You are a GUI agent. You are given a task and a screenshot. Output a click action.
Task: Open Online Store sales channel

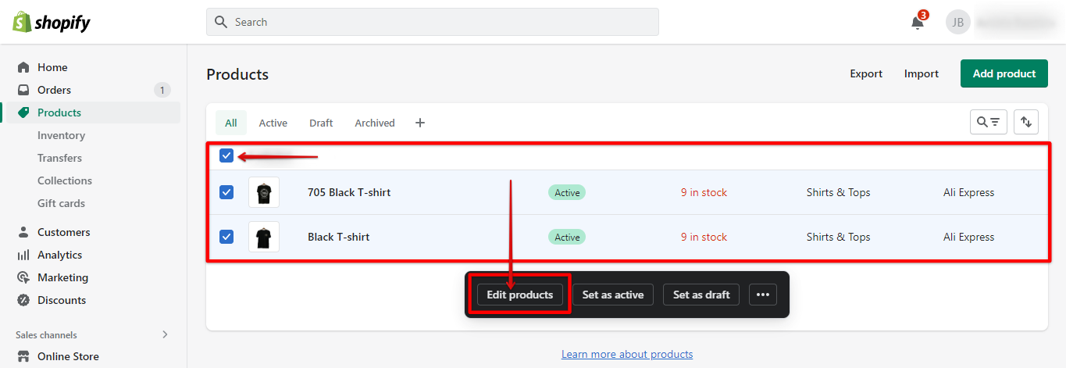tap(68, 356)
